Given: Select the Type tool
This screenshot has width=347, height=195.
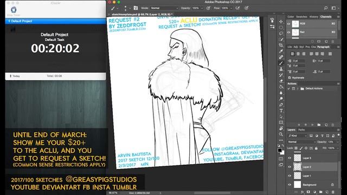Looking at the screenshot, I should coord(281,110).
